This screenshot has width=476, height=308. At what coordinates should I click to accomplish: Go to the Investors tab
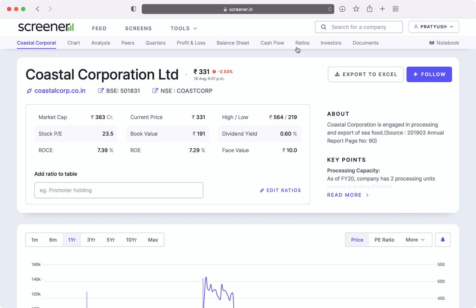331,43
